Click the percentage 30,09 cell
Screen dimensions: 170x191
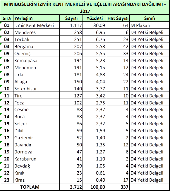pyautogui.click(x=95, y=25)
